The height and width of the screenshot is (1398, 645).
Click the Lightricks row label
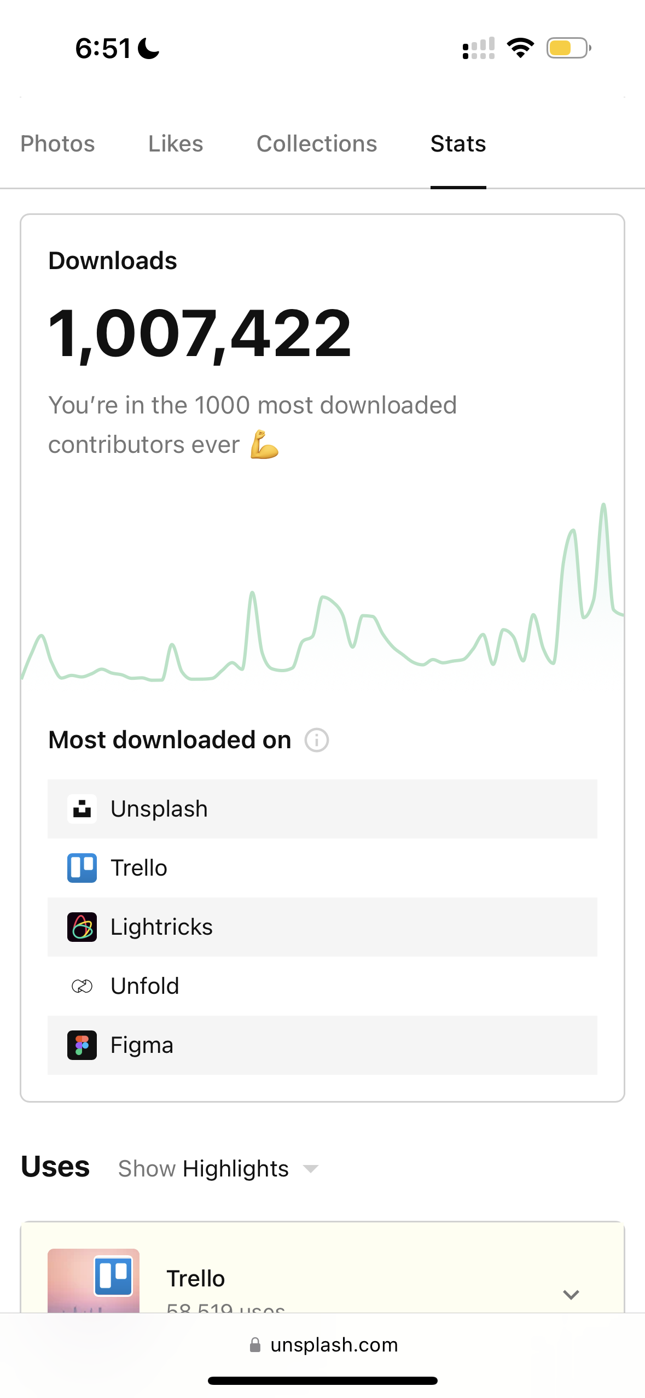pos(161,927)
